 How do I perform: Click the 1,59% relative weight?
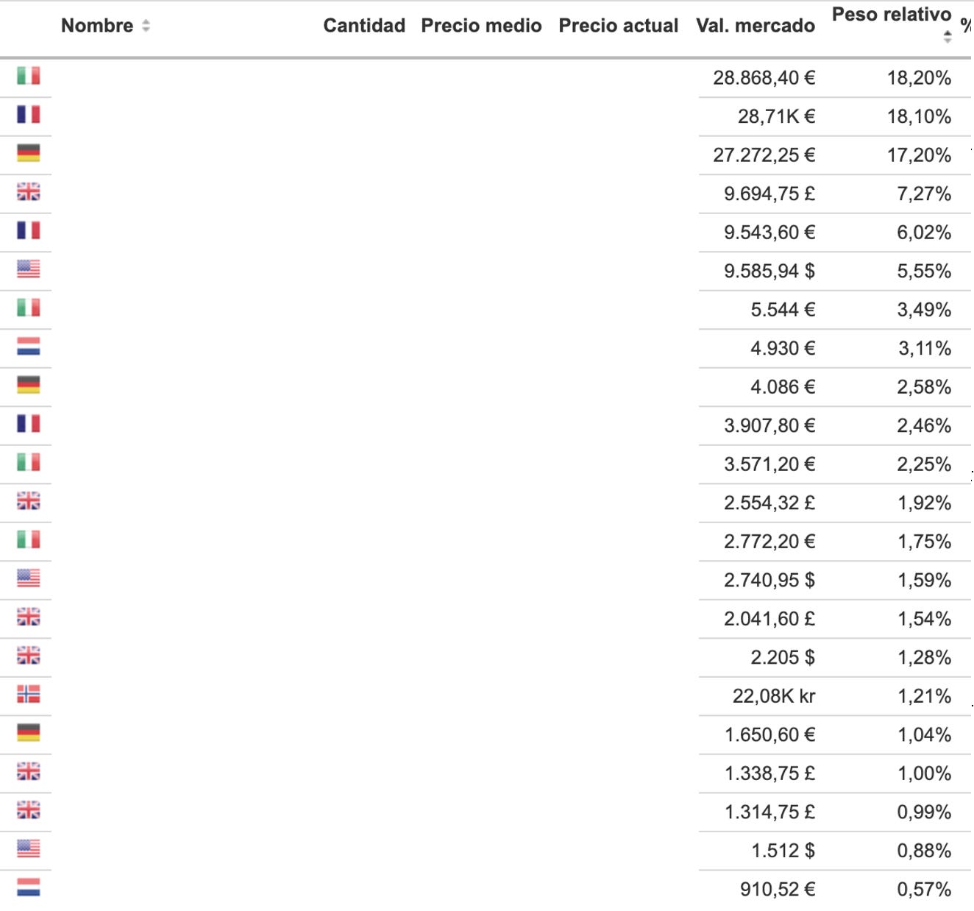924,580
